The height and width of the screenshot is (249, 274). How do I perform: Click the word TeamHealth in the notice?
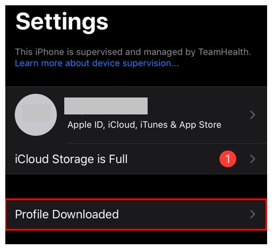click(x=225, y=52)
